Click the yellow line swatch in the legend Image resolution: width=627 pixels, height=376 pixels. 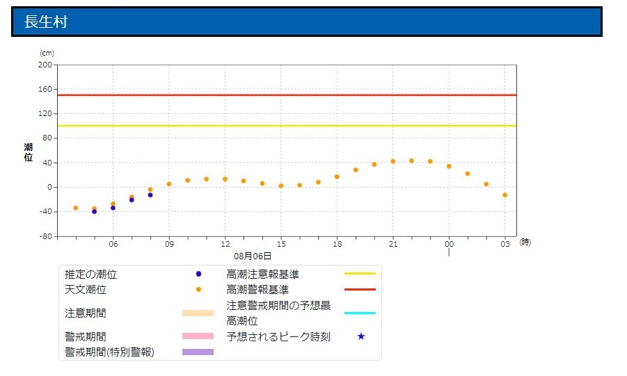[360, 274]
